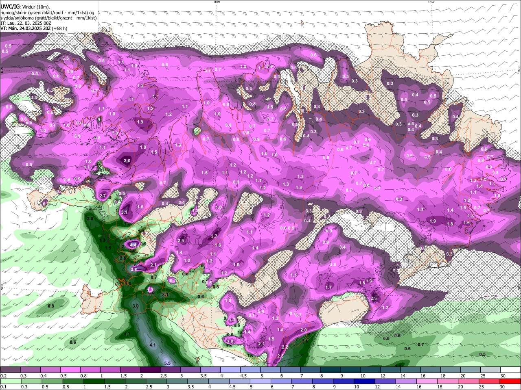521x390 pixels.
Task: Click the '2.3' value on the map
Action: click(x=280, y=356)
